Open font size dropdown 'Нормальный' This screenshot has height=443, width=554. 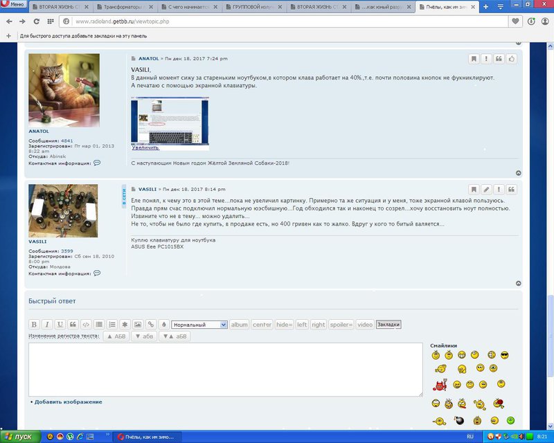(199, 325)
